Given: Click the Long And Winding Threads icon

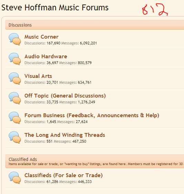Looking at the screenshot, I should [x=14, y=137].
